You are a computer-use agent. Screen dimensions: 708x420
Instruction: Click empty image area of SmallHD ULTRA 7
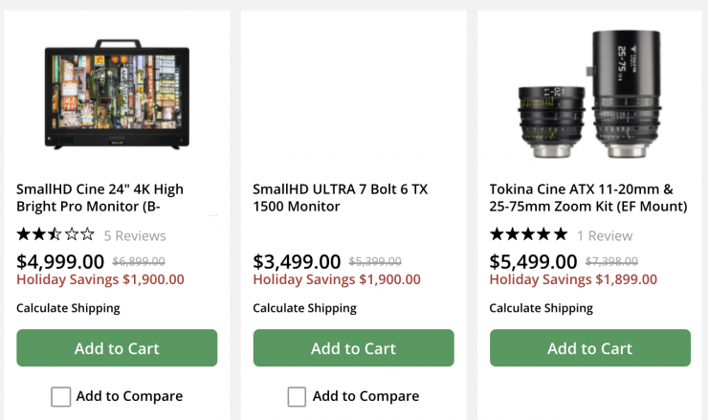coord(353,93)
